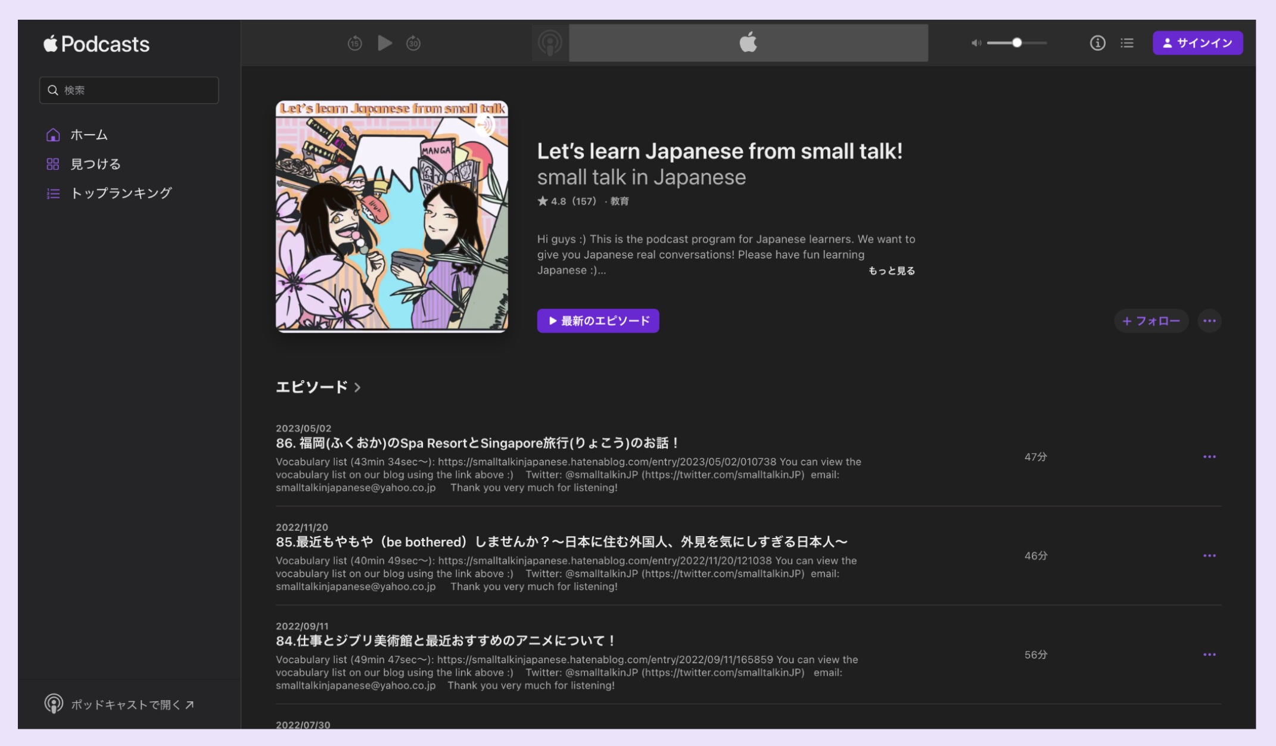Click the サインイン sign-in button
This screenshot has height=746, width=1276.
(1197, 43)
